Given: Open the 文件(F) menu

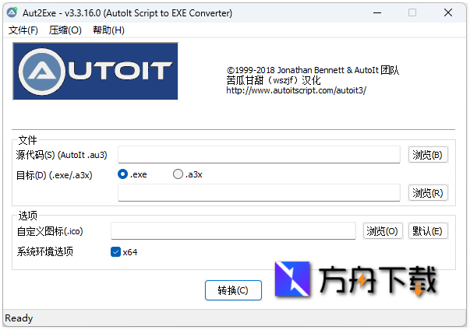Looking at the screenshot, I should point(23,30).
